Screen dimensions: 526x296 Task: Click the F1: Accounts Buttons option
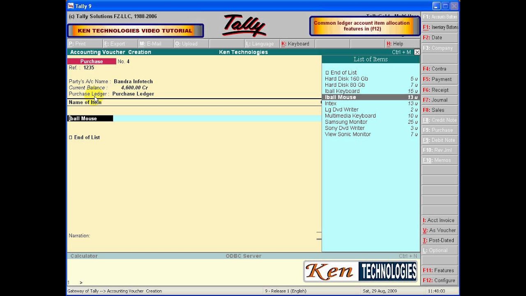click(440, 17)
